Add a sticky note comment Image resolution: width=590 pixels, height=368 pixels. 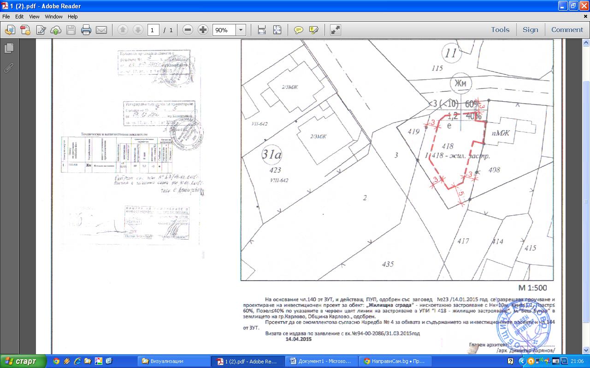pyautogui.click(x=299, y=30)
